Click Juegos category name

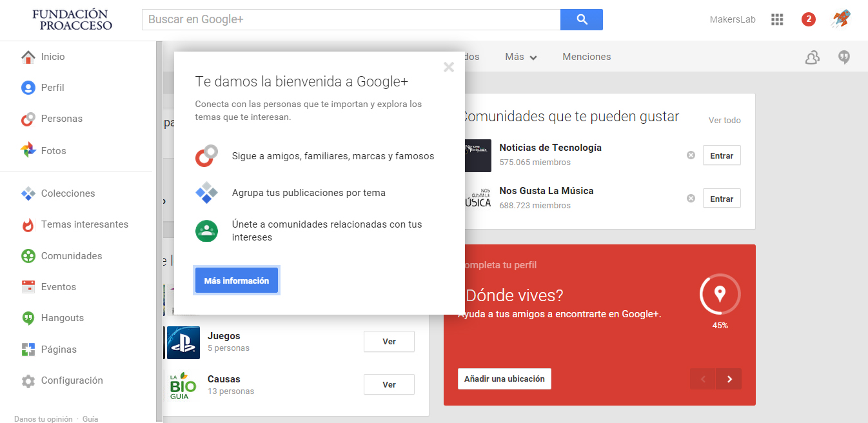[x=224, y=336]
